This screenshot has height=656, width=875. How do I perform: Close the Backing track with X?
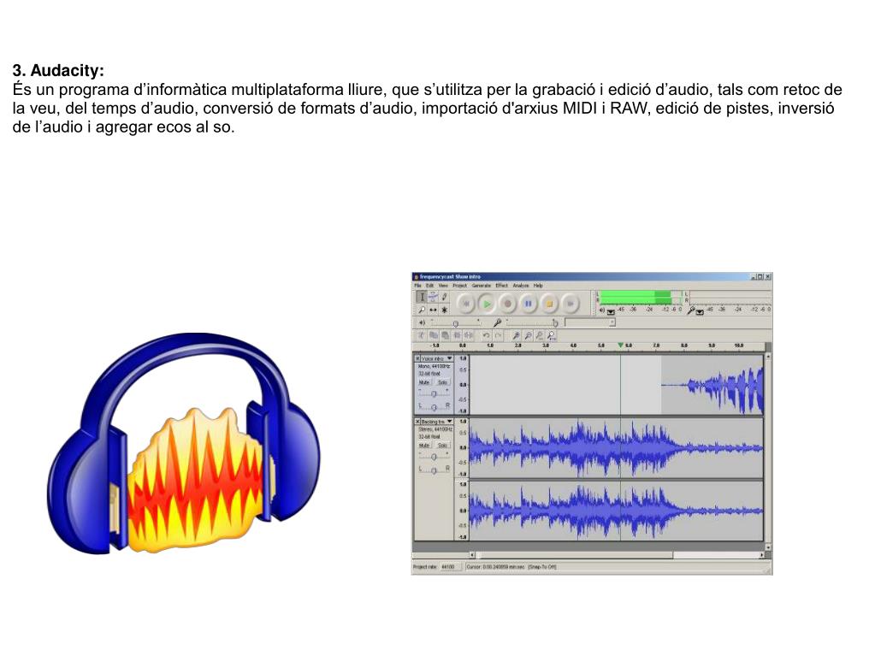click(417, 421)
